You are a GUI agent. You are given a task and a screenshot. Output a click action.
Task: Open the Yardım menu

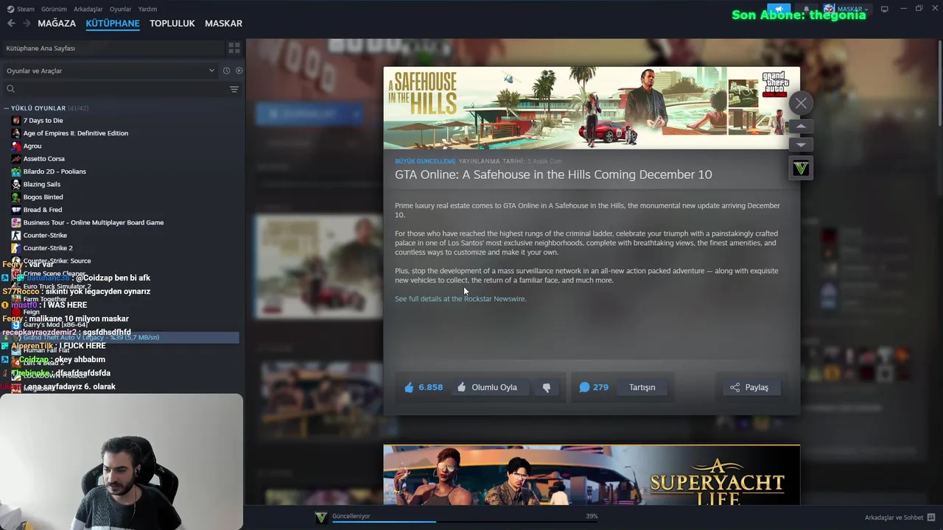point(147,9)
